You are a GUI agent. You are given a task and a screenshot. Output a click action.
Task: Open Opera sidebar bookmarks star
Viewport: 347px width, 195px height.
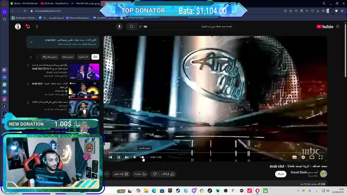tap(4, 19)
